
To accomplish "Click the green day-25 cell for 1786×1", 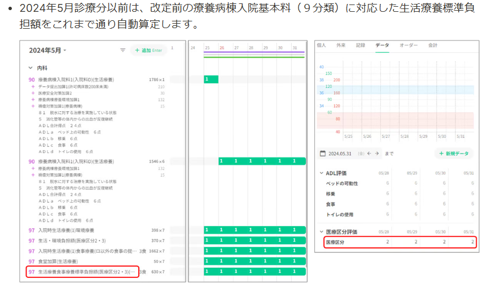I will click(x=211, y=79).
